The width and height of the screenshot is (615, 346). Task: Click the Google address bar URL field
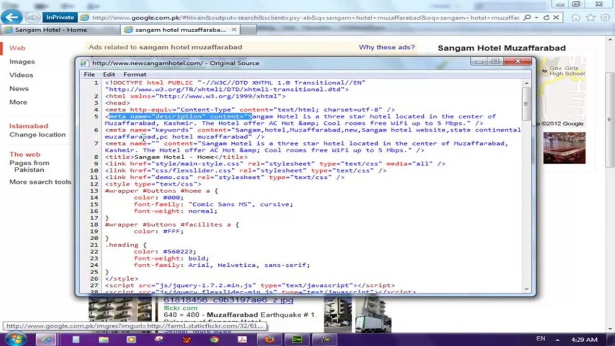pos(305,17)
